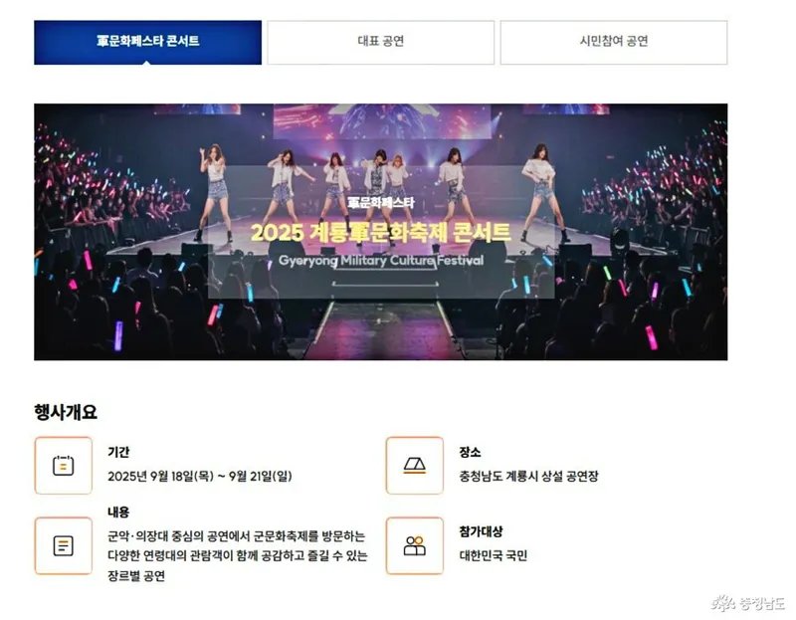The width and height of the screenshot is (796, 620).
Task: Click the 충청남도 watermark logo
Action: click(x=748, y=603)
